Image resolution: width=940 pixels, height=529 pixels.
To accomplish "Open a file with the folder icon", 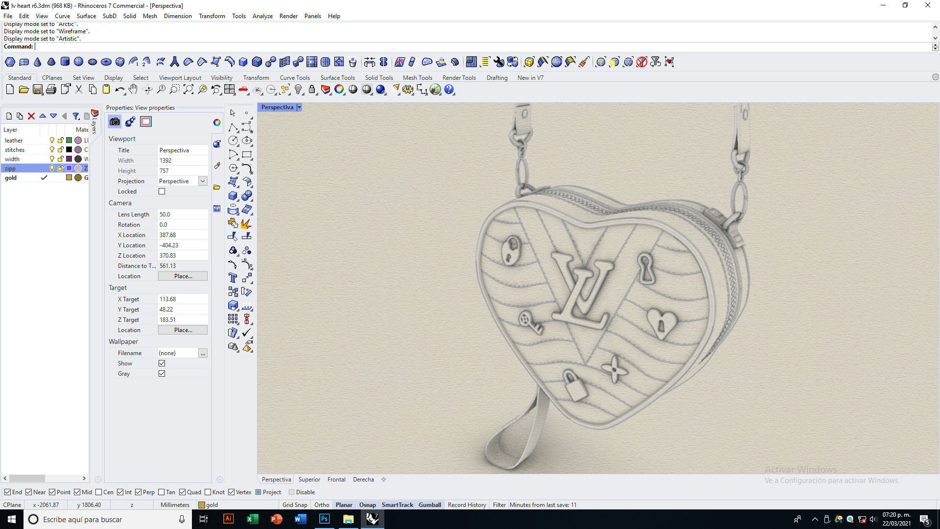I will (23, 90).
